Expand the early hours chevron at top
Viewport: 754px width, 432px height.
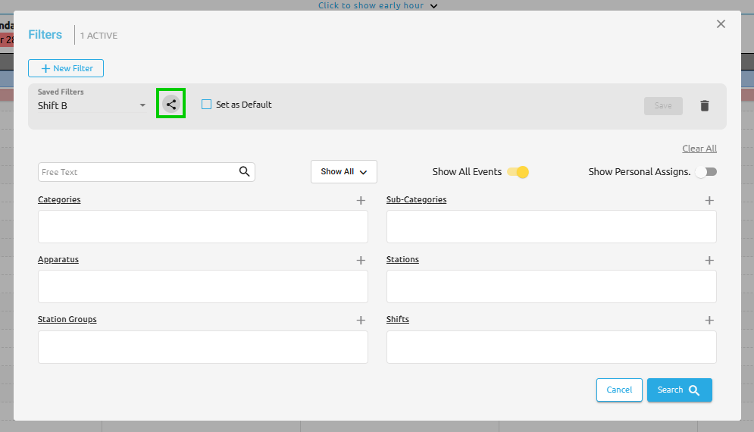(x=433, y=6)
